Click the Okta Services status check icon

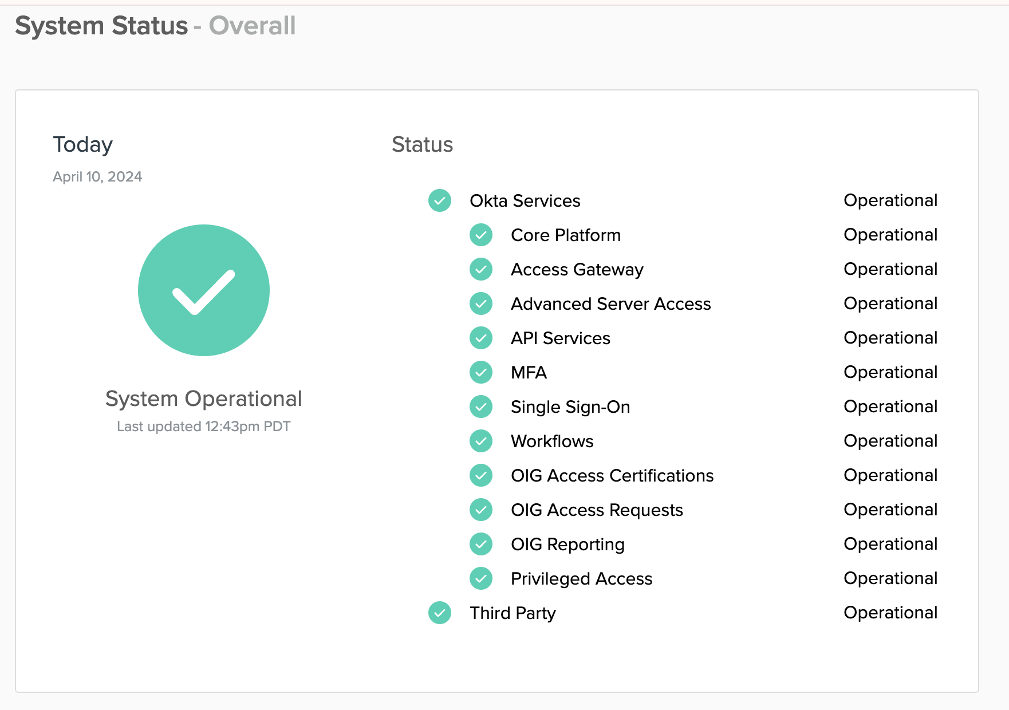tap(440, 200)
